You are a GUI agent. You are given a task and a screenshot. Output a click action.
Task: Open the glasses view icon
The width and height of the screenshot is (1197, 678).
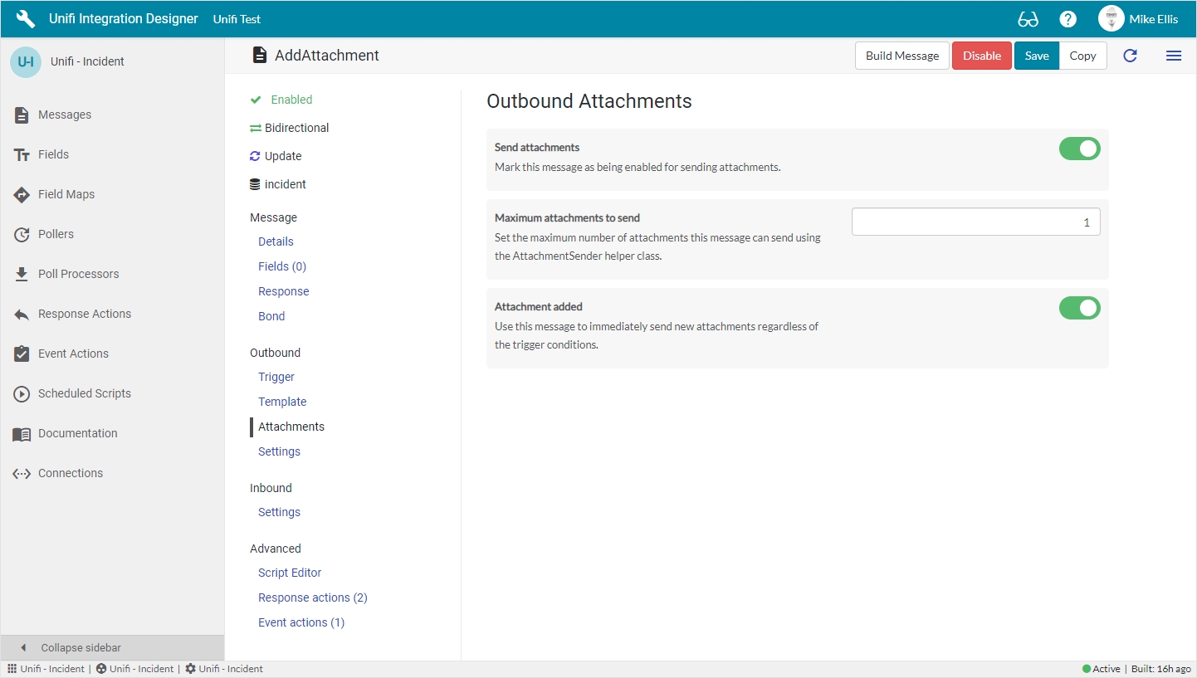tap(1028, 19)
